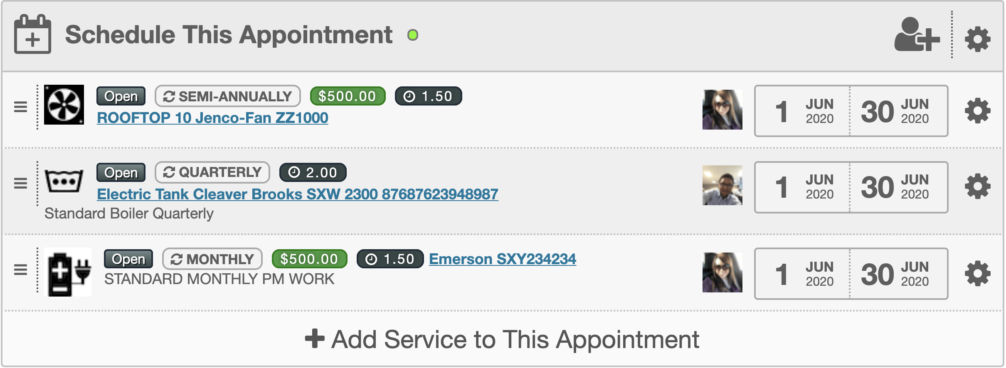The height and width of the screenshot is (368, 1006).
Task: Click the reorder handle on Emerson row
Action: pyautogui.click(x=20, y=270)
